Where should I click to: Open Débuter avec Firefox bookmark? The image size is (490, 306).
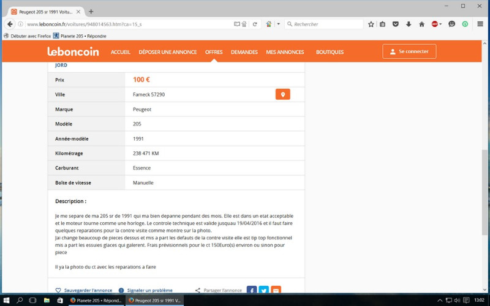pyautogui.click(x=27, y=36)
